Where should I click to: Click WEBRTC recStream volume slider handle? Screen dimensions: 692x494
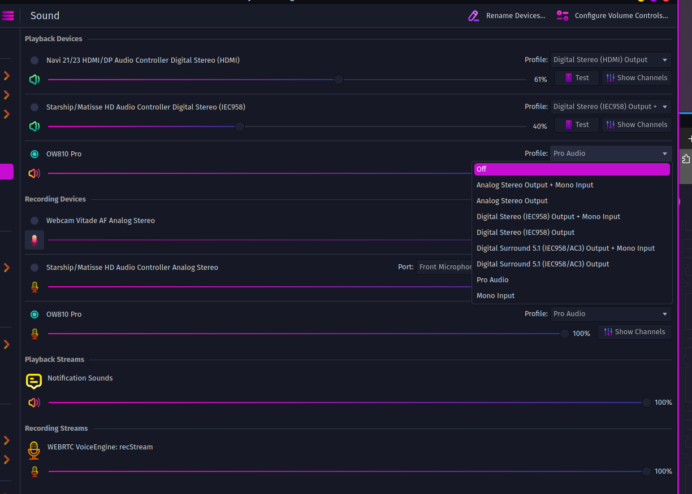(x=647, y=471)
